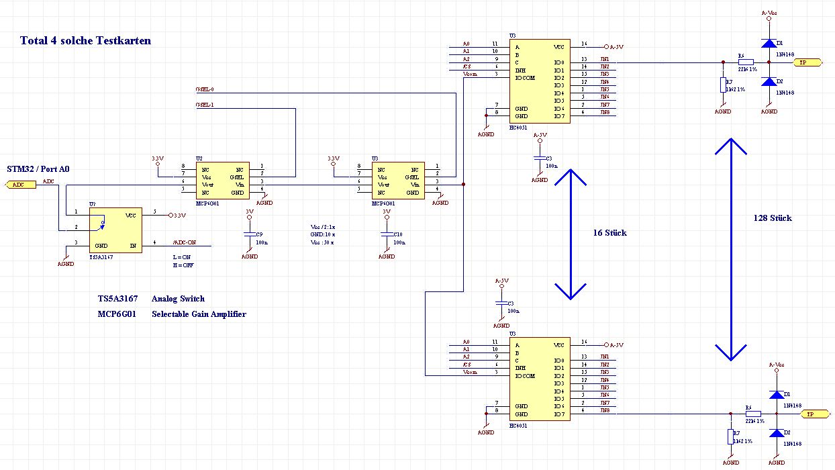Select the U2 MCP6G01 amplifier component
Image resolution: width=835 pixels, height=470 pixels.
pyautogui.click(x=222, y=181)
